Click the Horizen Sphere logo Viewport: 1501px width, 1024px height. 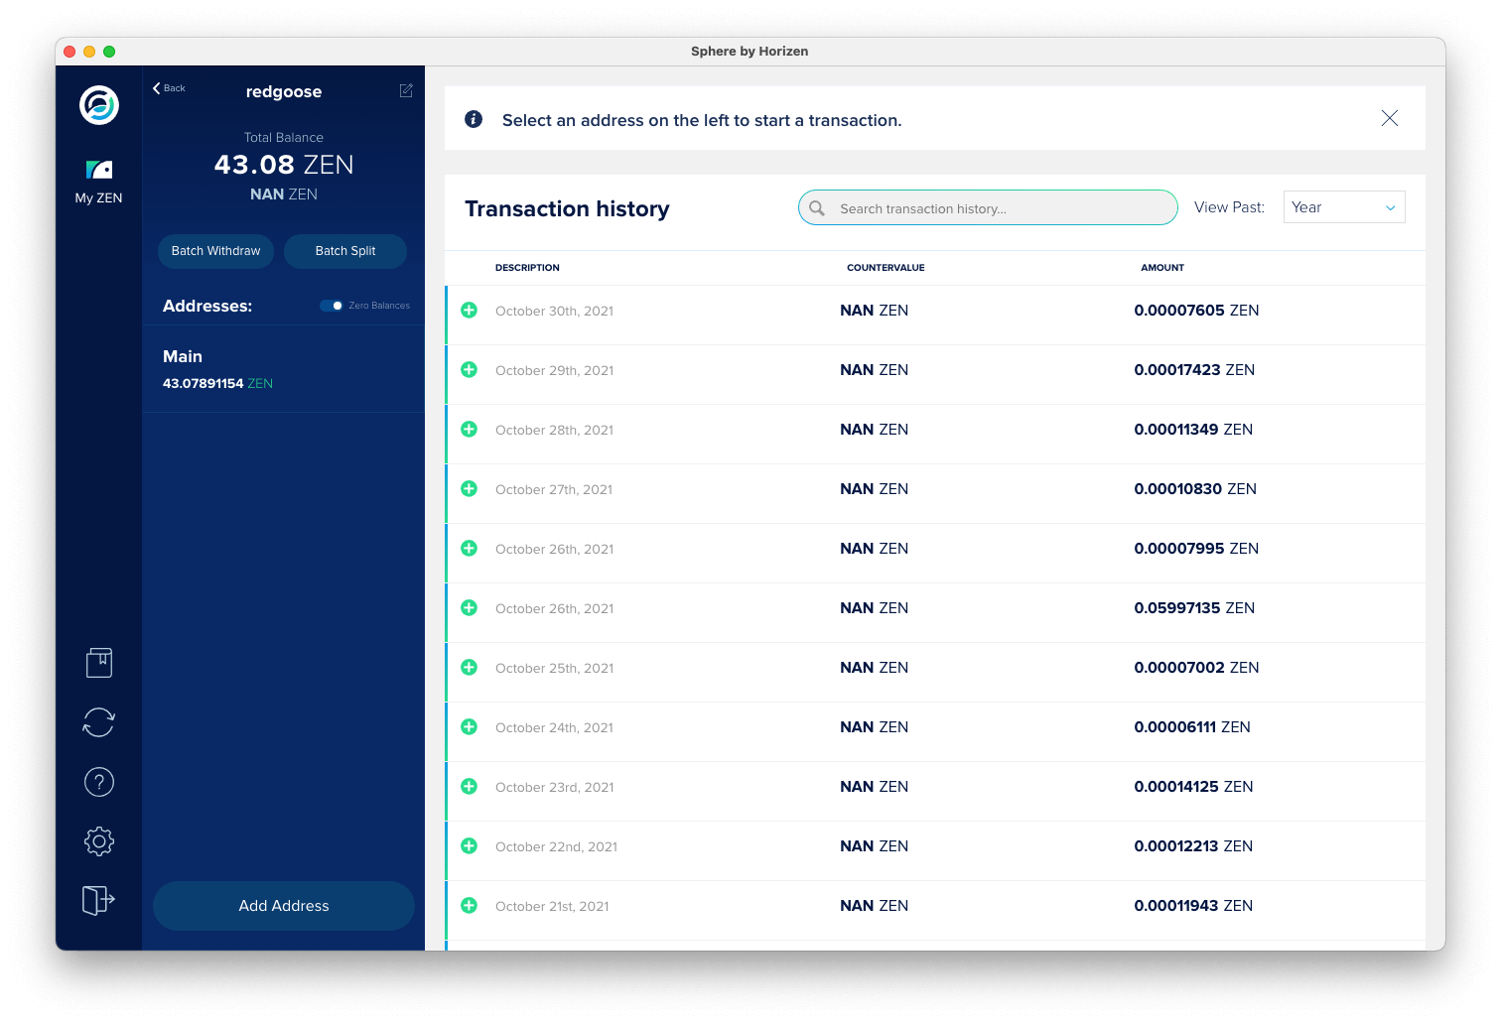[x=99, y=105]
